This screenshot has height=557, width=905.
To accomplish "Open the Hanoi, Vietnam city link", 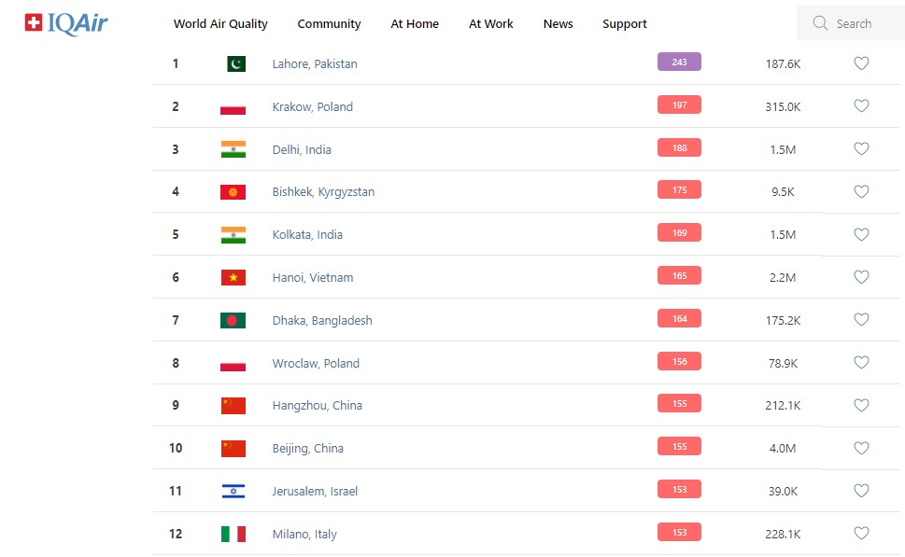I will pyautogui.click(x=312, y=278).
